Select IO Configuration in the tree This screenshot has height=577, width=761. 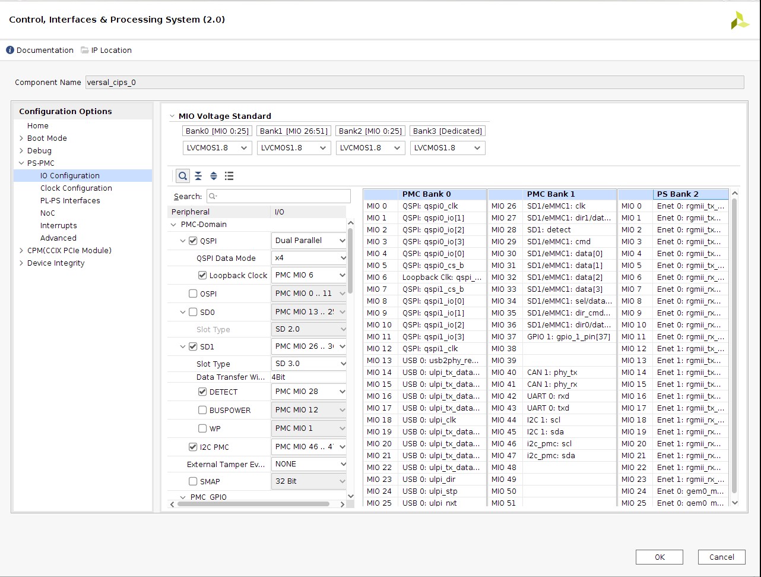[x=70, y=176]
